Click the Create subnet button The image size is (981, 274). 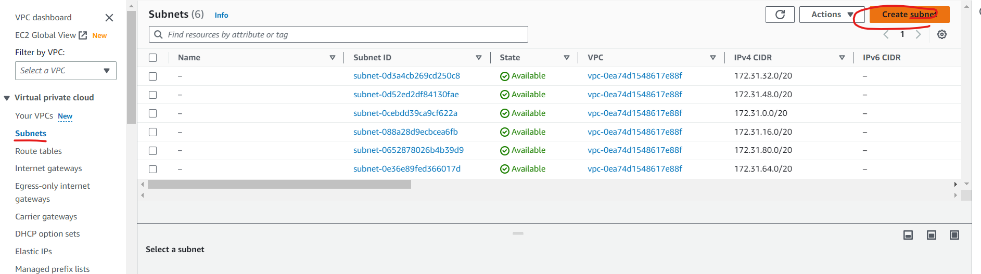click(909, 15)
